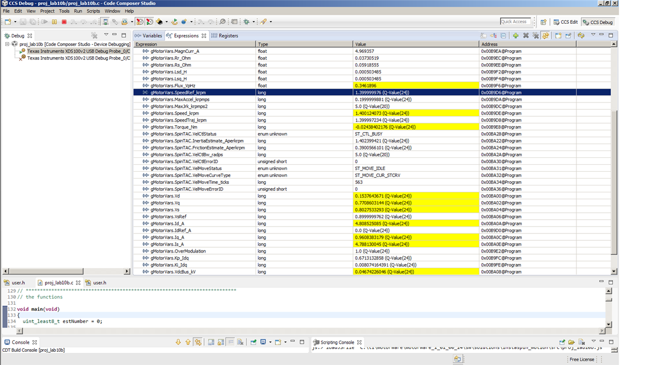Image resolution: width=651 pixels, height=365 pixels.
Task: Open the Scripts menu
Action: (93, 11)
